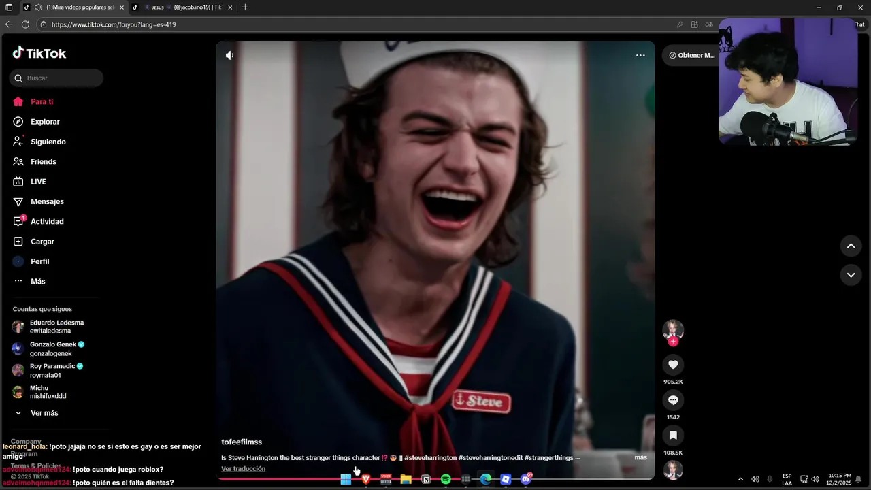
Task: Open the tab actions menu icon
Action: [9, 7]
